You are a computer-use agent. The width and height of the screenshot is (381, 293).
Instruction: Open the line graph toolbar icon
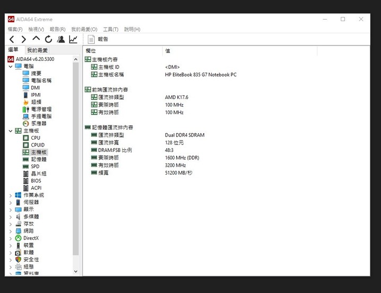coord(73,39)
